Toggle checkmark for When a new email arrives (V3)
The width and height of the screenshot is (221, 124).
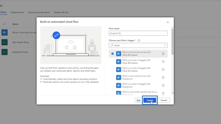point(112,54)
